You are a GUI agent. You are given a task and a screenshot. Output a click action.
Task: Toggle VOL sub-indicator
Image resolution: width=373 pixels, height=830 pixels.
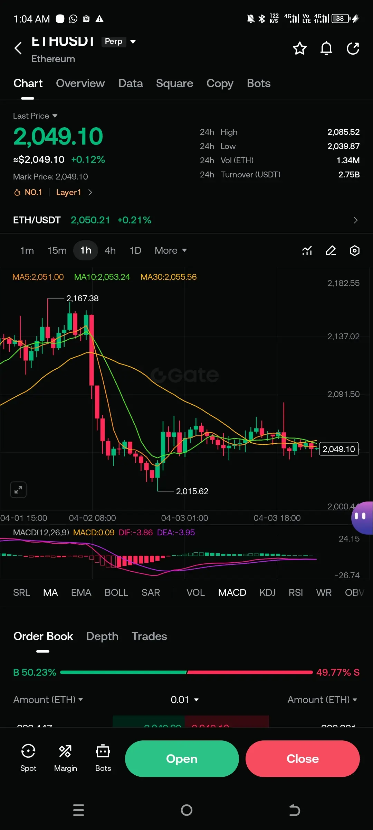[x=195, y=592]
